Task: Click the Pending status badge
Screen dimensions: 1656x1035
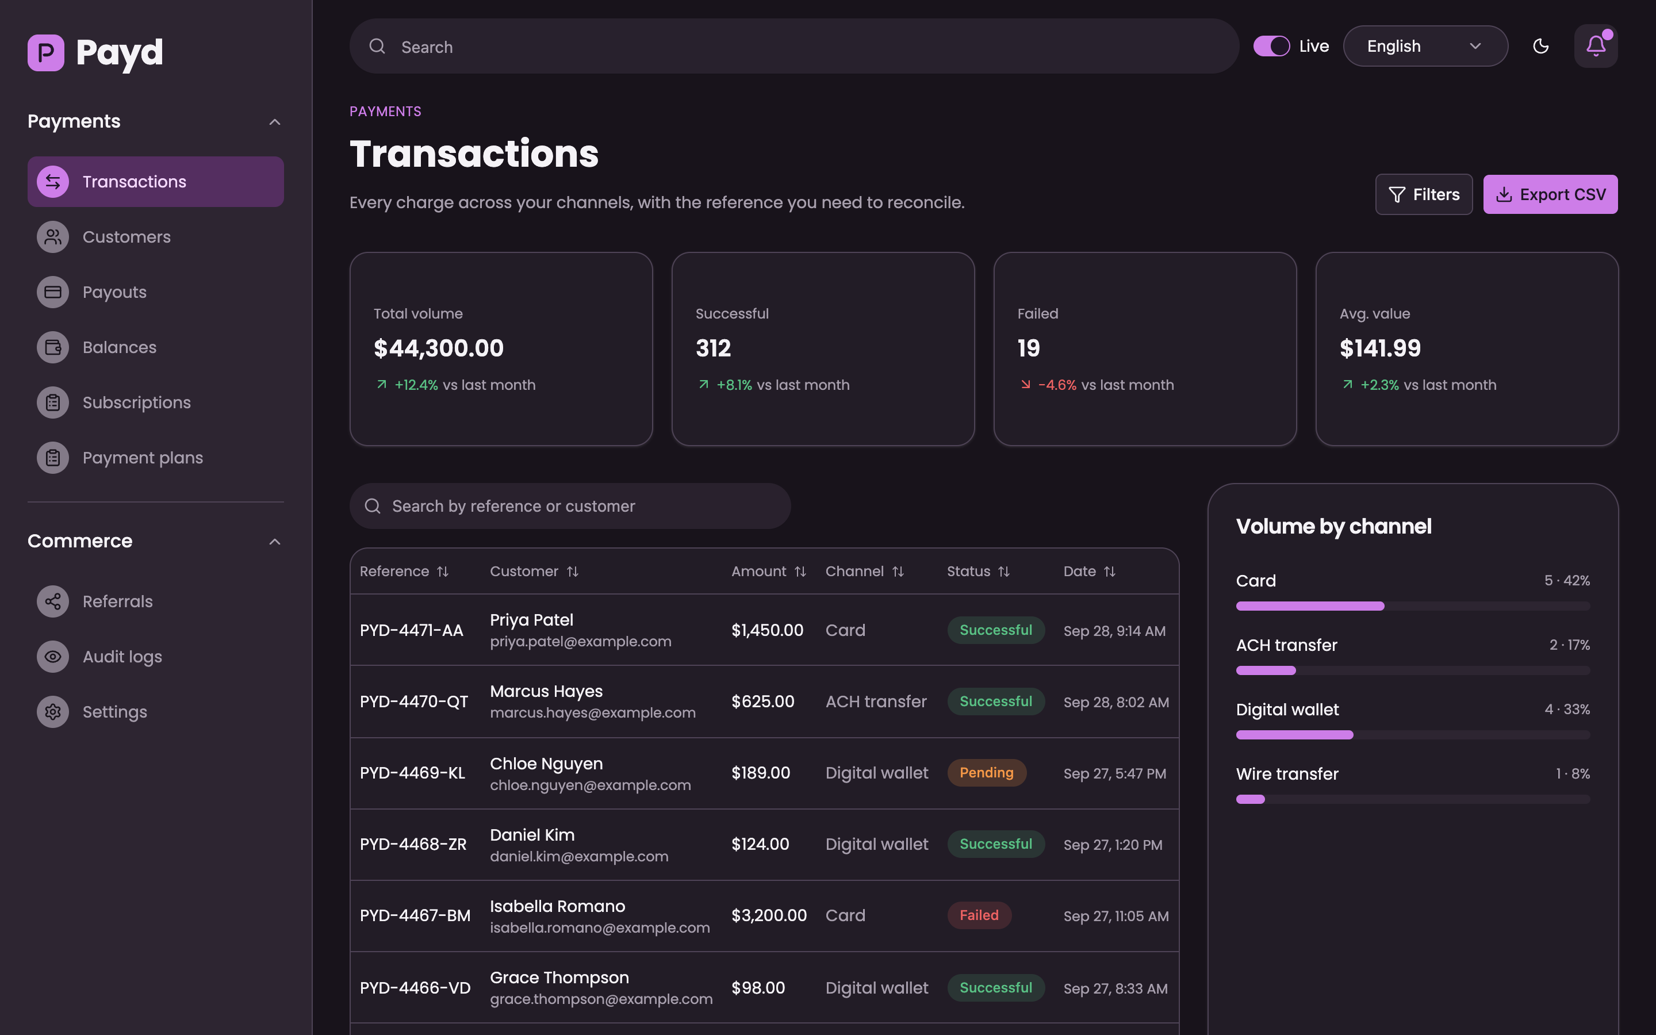Action: (986, 773)
